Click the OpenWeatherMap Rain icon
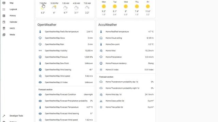The width and height of the screenshot is (218, 122). 40,44
